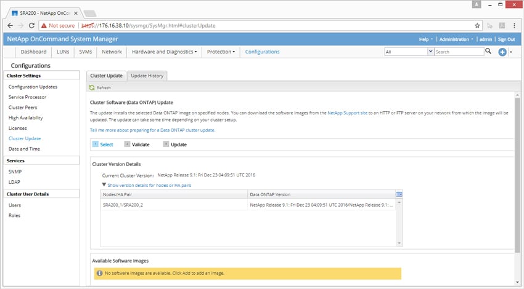Open the Chrome three-dot menu
Viewport: 524px width, 289px height.
pyautogui.click(x=514, y=26)
